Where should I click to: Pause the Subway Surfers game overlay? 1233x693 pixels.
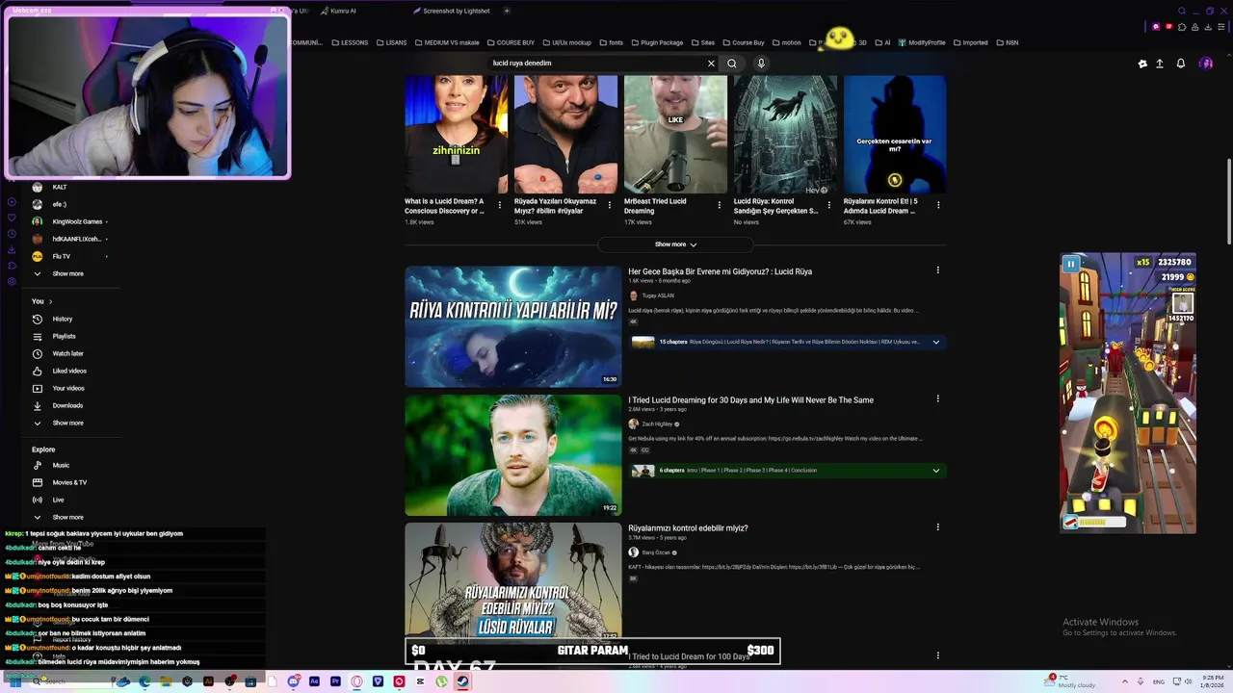click(x=1070, y=264)
